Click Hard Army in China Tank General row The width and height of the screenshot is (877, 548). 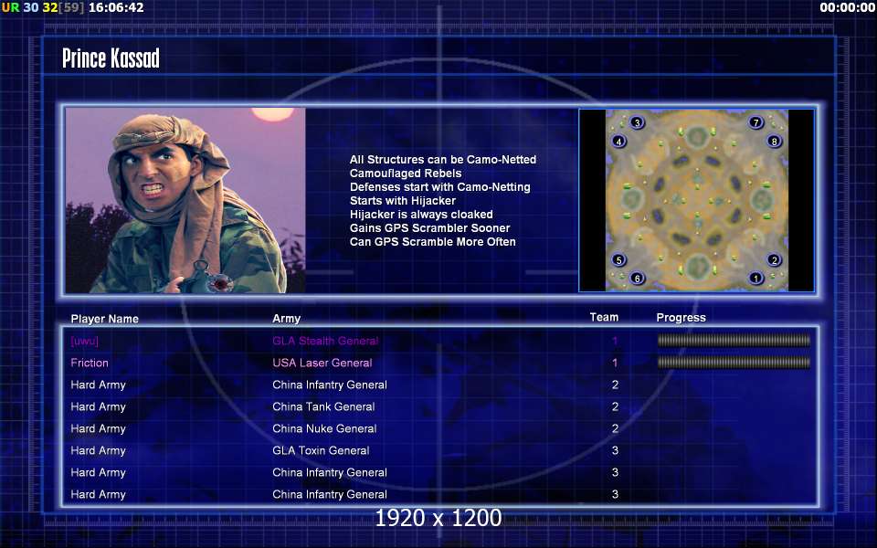coord(98,407)
